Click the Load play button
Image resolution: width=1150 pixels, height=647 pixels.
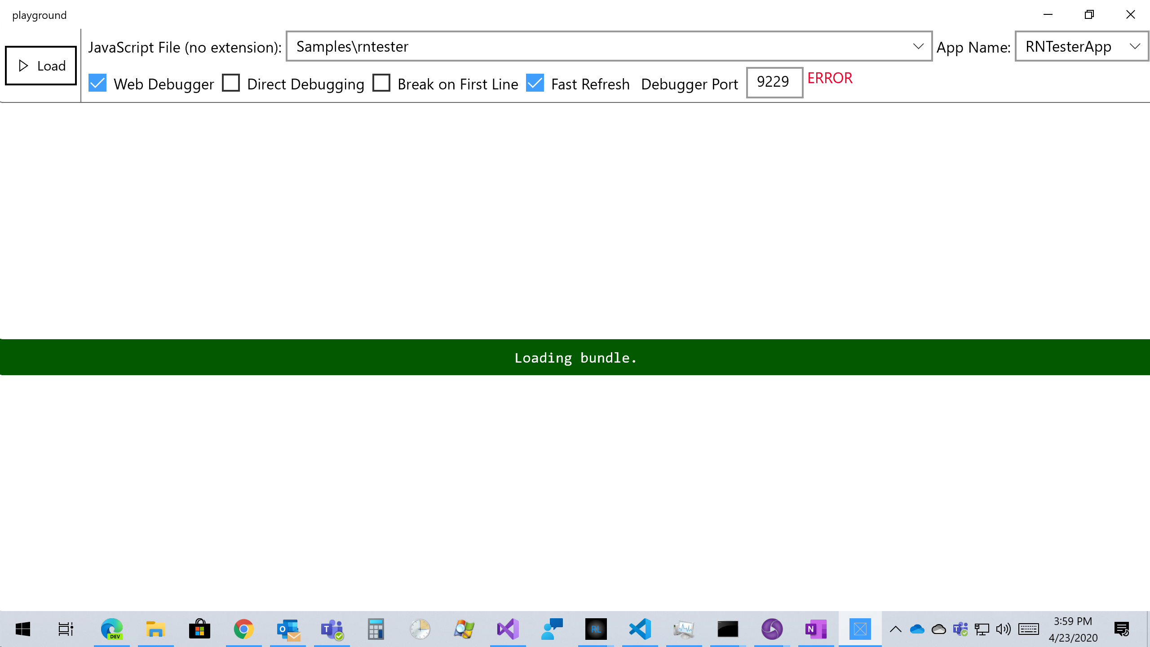41,66
